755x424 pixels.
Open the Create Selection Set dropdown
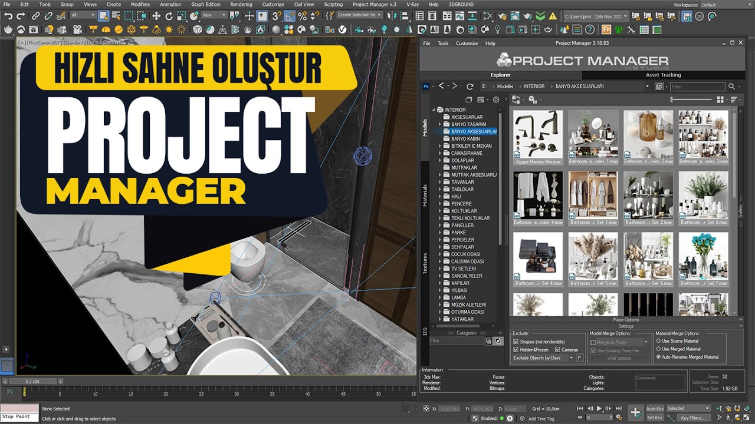click(359, 15)
